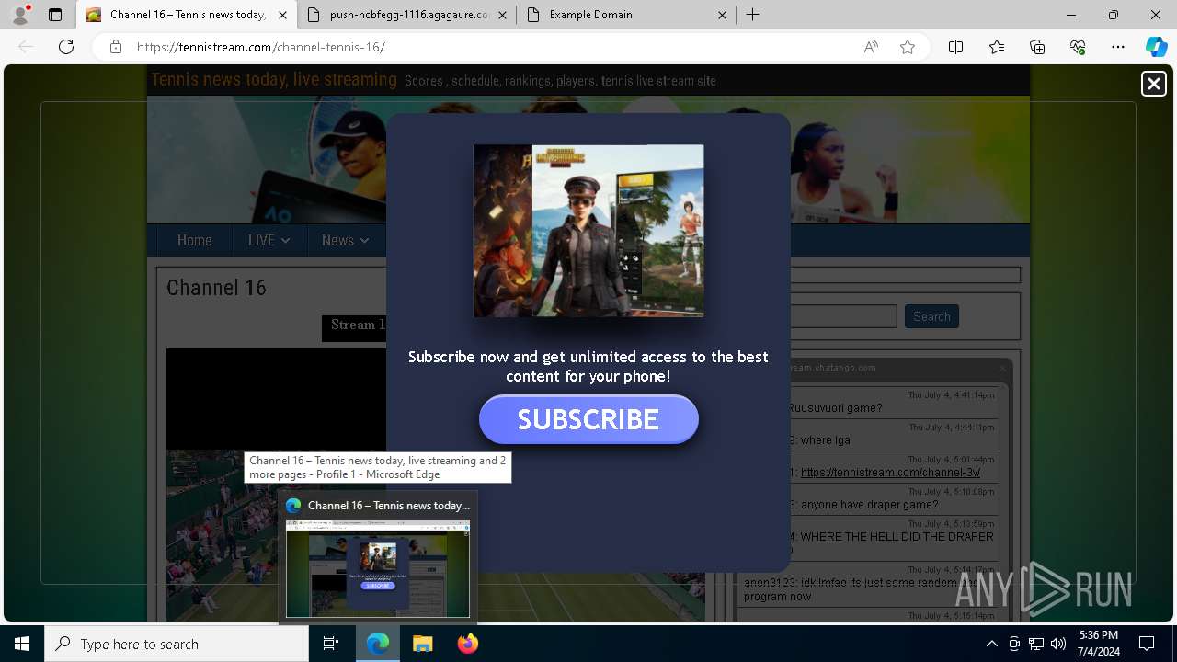Click the taskbar search box

[x=177, y=644]
